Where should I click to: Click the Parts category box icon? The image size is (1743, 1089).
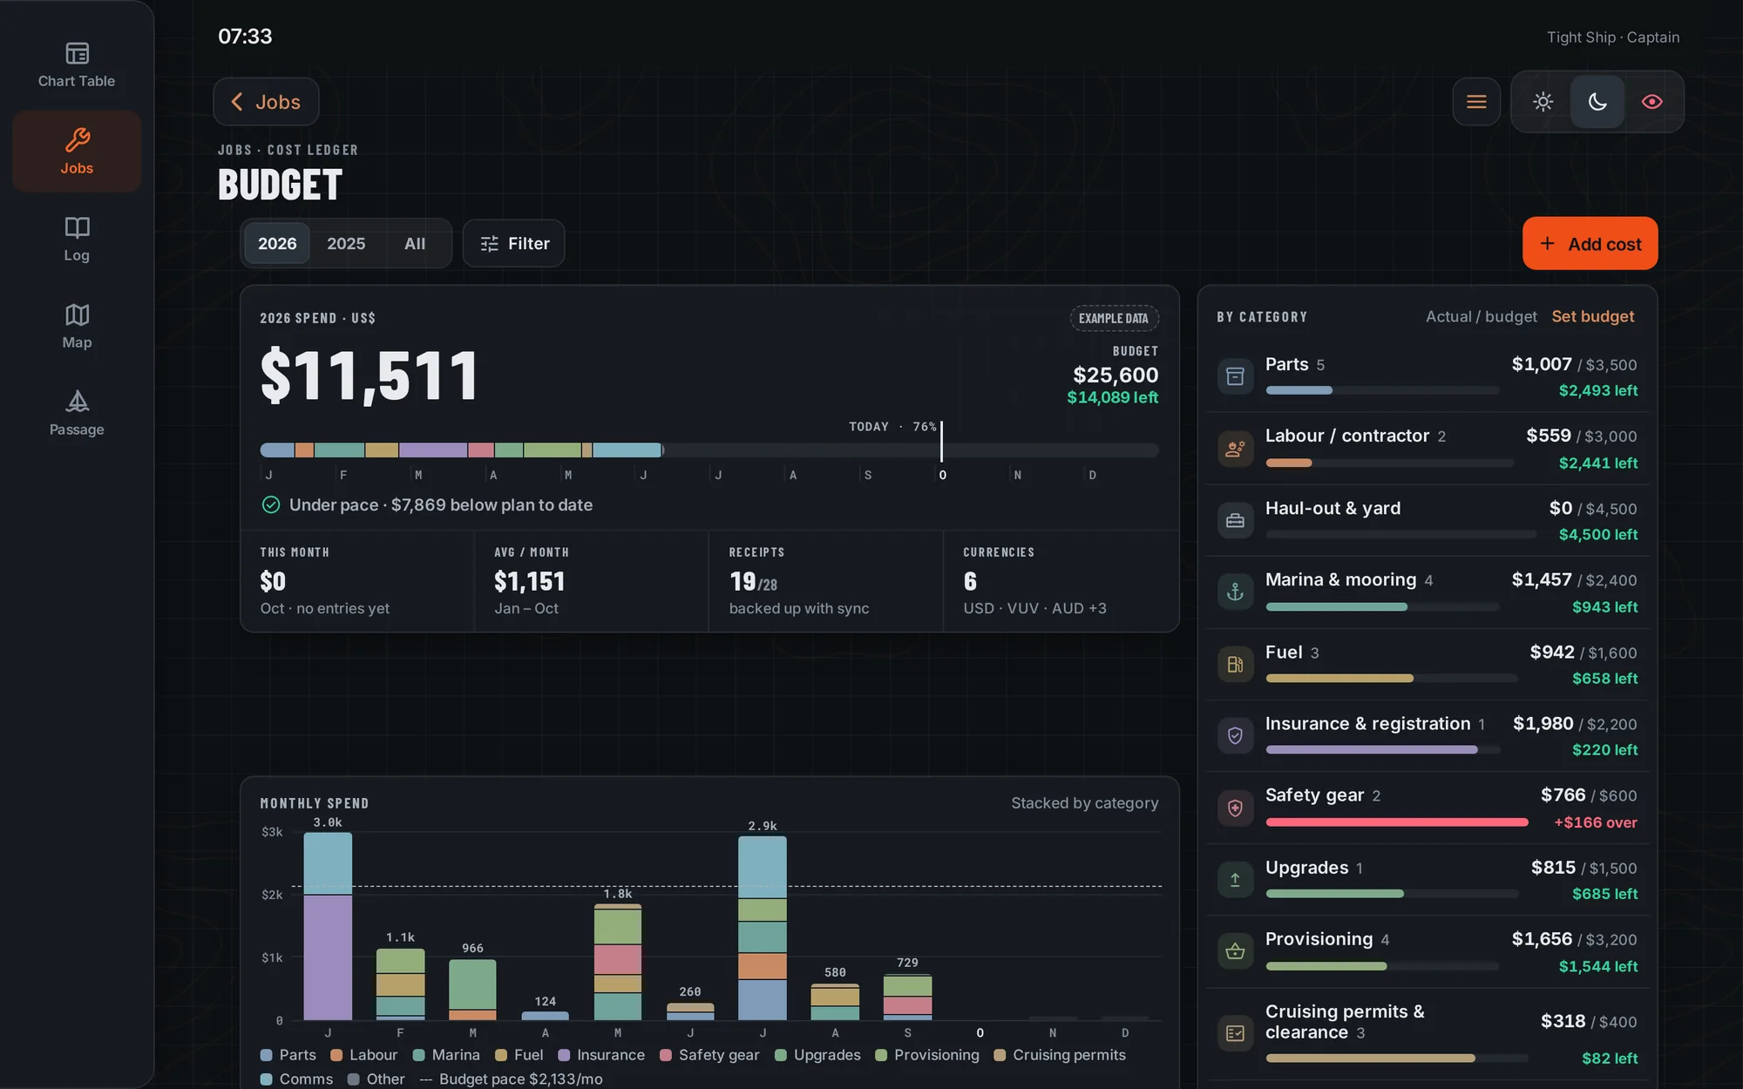(1235, 376)
